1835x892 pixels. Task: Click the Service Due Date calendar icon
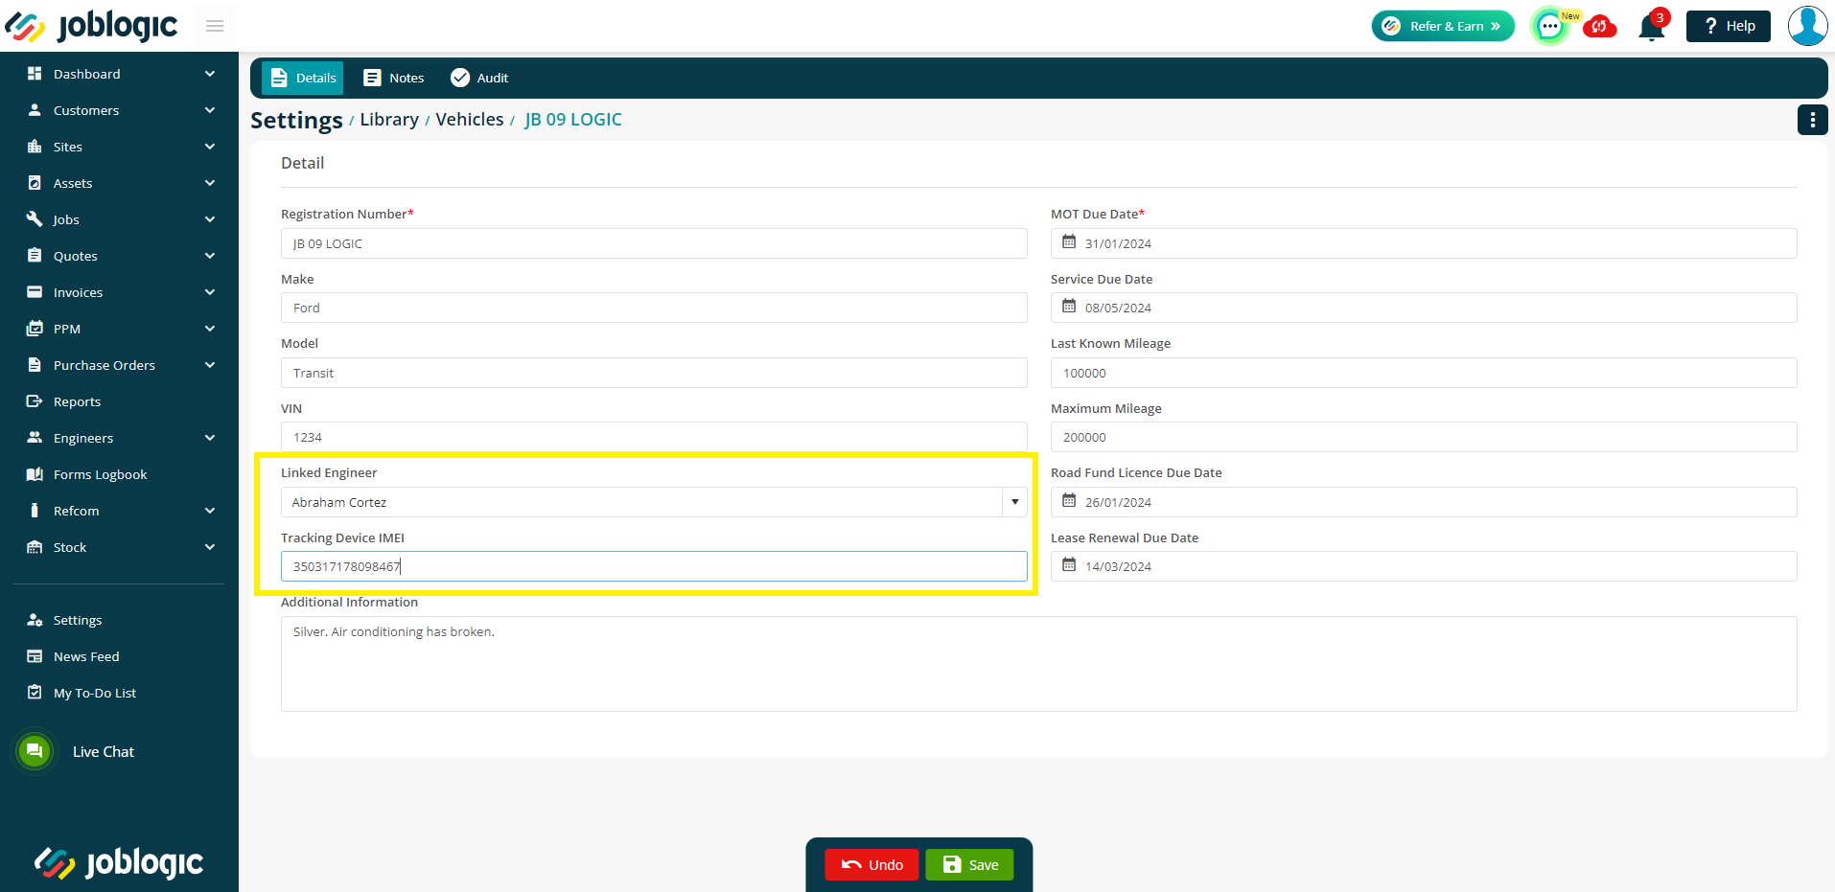pyautogui.click(x=1069, y=307)
